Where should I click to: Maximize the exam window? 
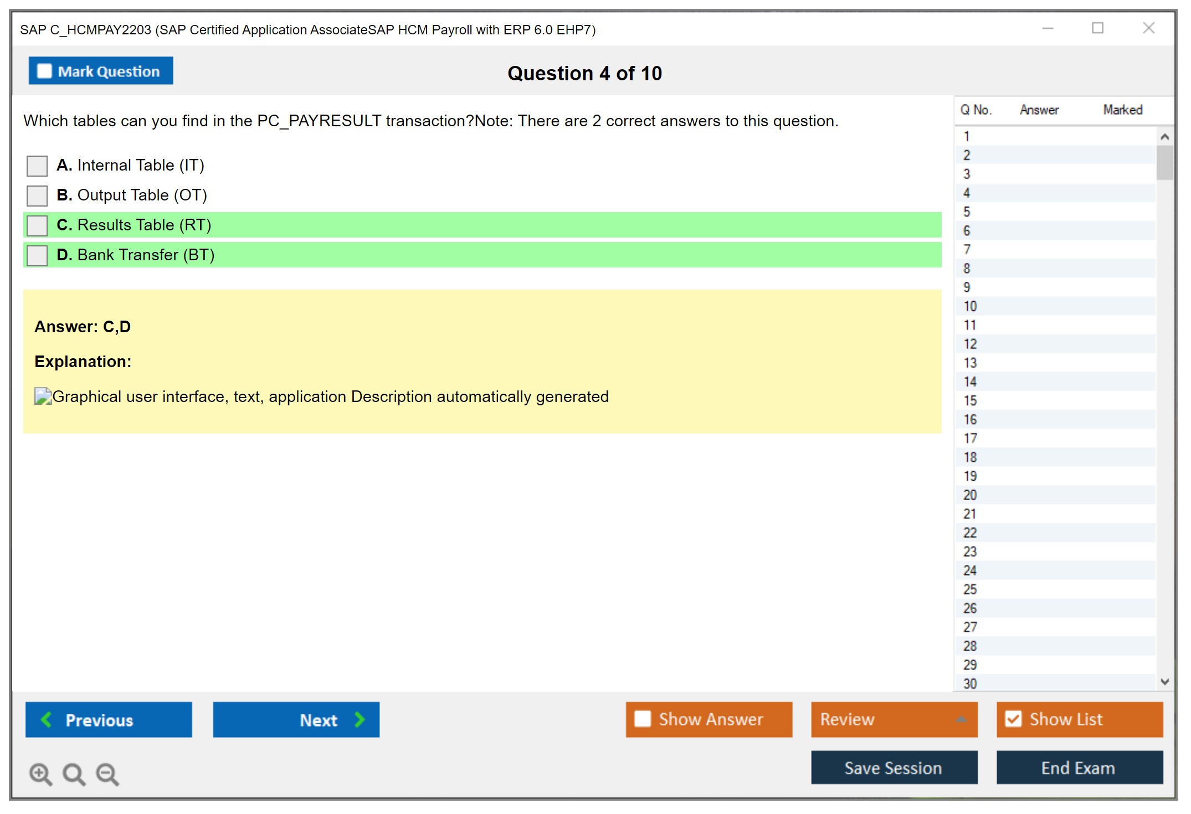(1097, 28)
